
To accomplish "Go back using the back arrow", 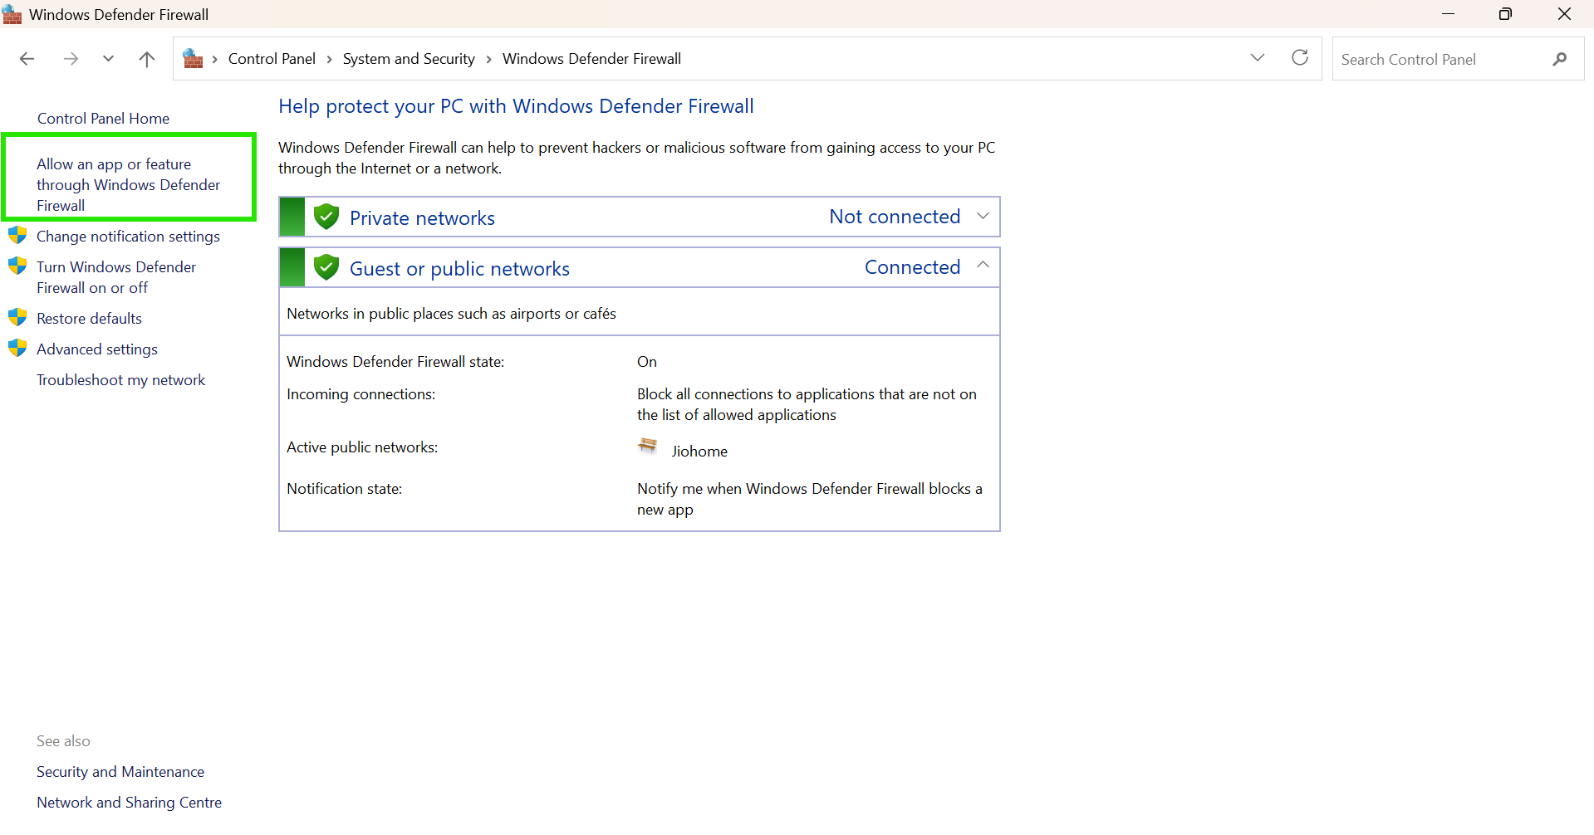I will 27,59.
